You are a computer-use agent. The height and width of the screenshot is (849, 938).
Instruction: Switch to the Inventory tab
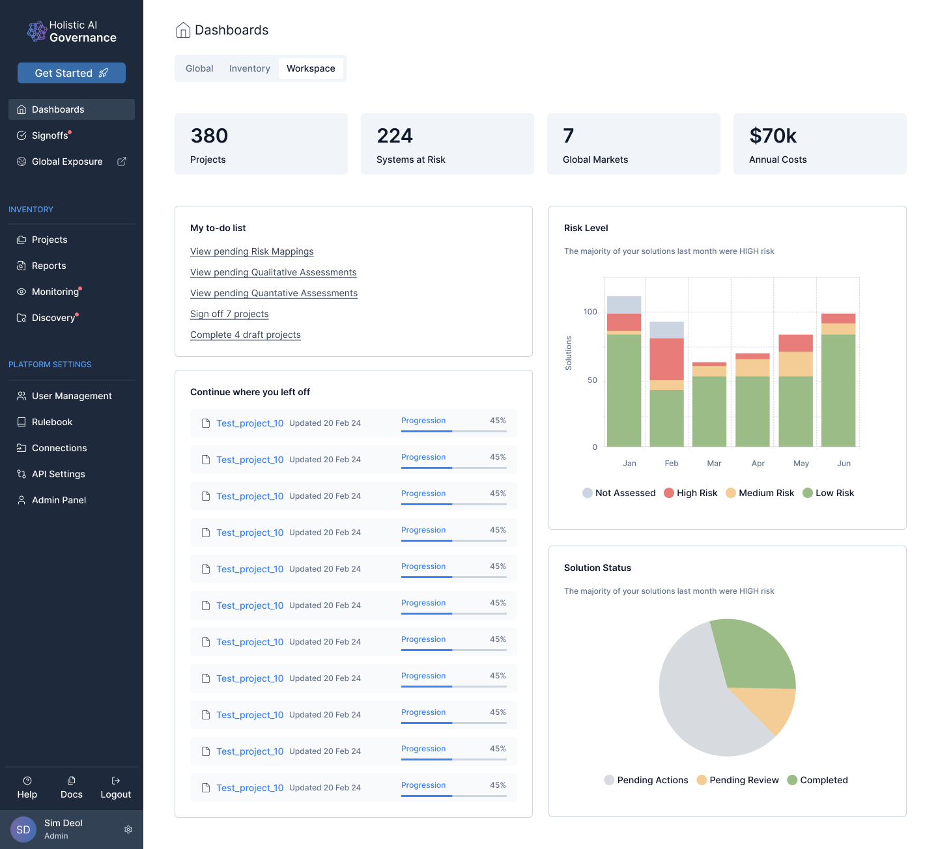(249, 68)
